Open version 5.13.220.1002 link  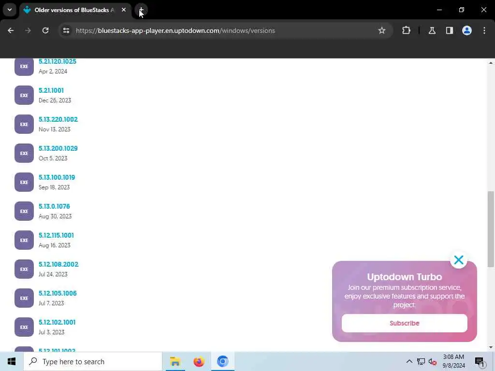click(58, 120)
